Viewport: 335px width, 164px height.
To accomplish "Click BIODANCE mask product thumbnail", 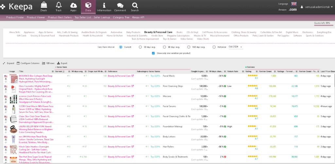I will pos(13,79).
